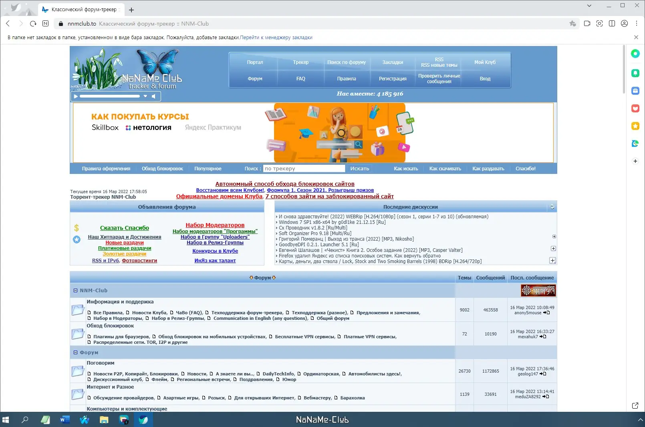645x427 pixels.
Task: Click the Как покупать курсы banner
Action: tap(313, 133)
